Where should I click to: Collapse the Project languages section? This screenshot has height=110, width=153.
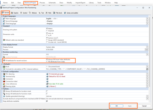2,16
